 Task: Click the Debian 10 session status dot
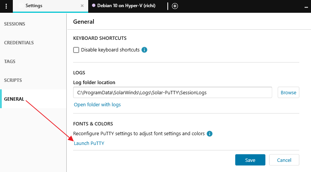tap(93, 6)
